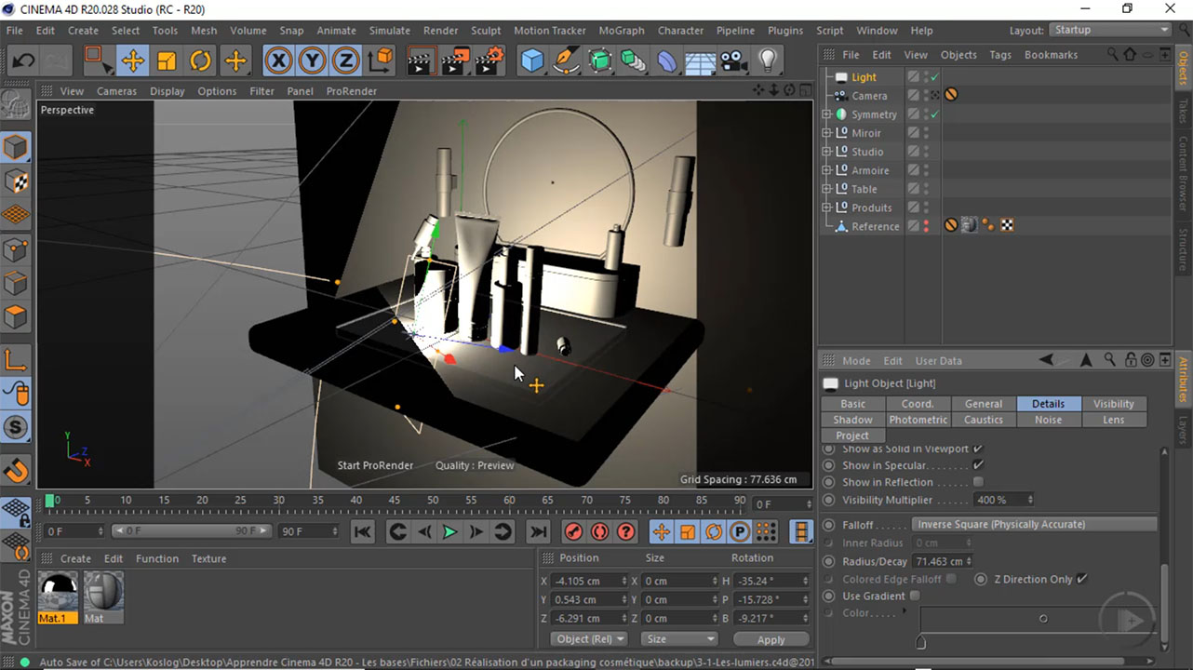Toggle X-axis lock icon
Viewport: 1193px width, 670px height.
point(278,61)
